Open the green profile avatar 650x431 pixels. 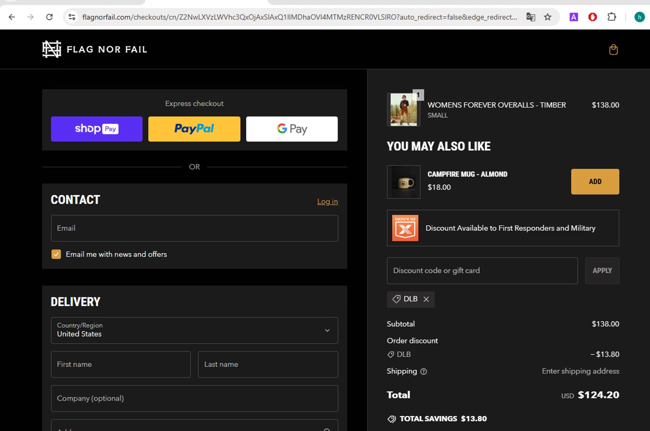(639, 17)
